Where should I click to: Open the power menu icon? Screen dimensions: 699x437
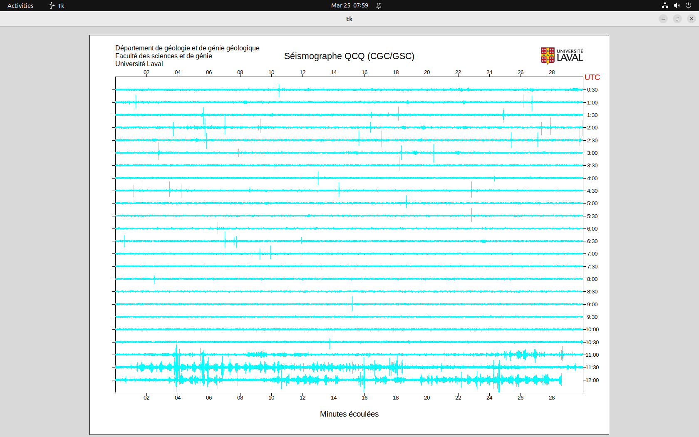(688, 5)
